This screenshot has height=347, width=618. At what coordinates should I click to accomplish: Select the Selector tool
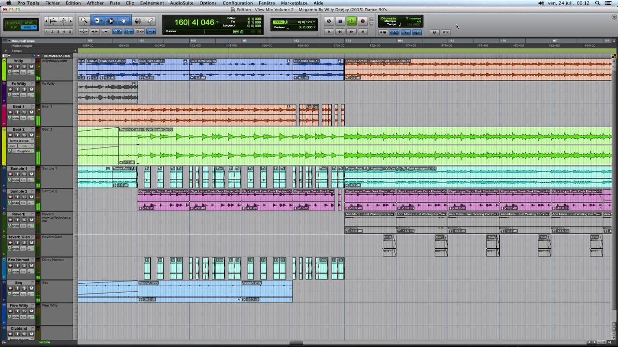click(111, 21)
